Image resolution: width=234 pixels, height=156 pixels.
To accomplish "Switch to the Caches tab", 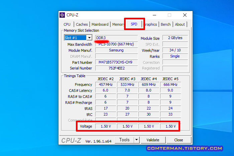I will pyautogui.click(x=82, y=24).
